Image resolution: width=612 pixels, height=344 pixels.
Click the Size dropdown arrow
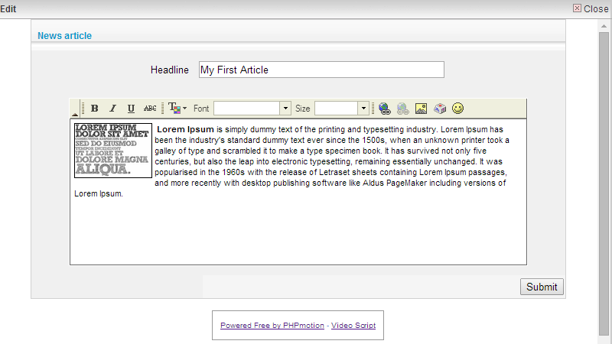363,109
